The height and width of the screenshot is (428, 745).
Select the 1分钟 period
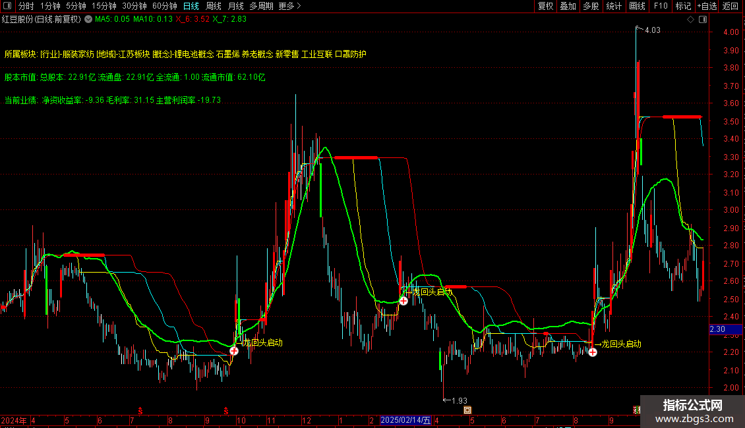click(x=50, y=6)
